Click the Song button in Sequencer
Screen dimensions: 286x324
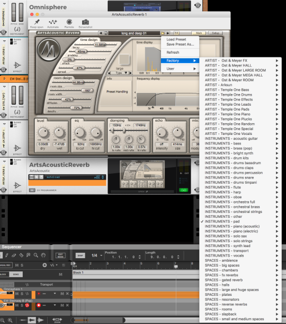[16, 275]
